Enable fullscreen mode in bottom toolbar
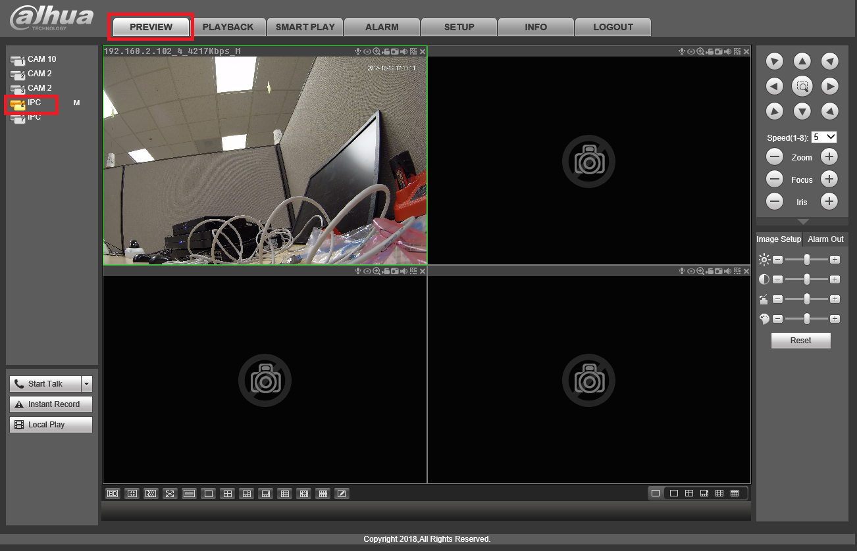The height and width of the screenshot is (551, 857). point(170,493)
